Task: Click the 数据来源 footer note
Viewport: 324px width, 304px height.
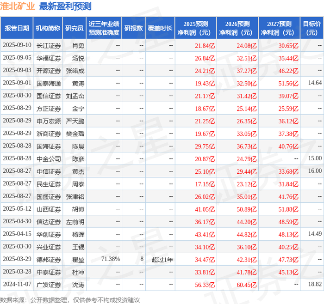Action: 70,300
